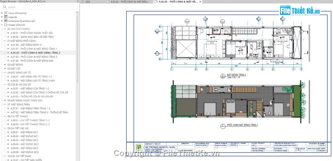Select A.04.02 - MẶT BẰNG XÂY TÔ TẦNG 3-MÁI

33,81
